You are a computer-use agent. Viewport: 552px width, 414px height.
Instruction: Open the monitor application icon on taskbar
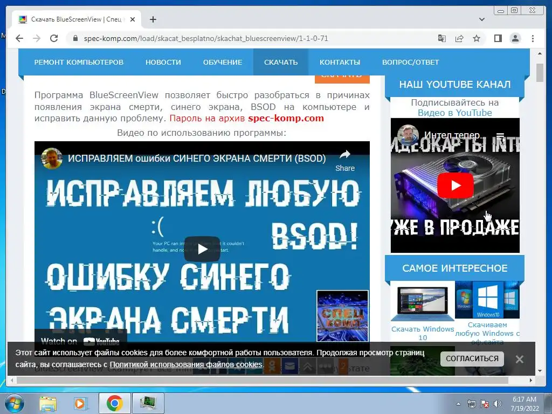[x=148, y=403]
